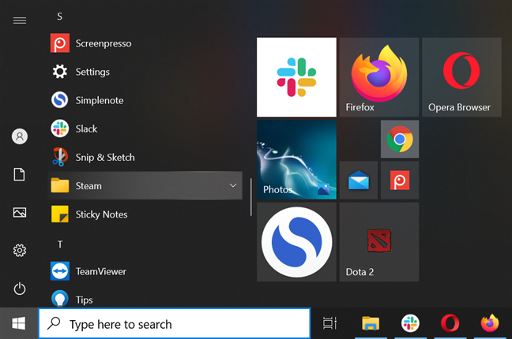This screenshot has height=339, width=512.
Task: Open the Mail small tile
Action: pyautogui.click(x=359, y=181)
